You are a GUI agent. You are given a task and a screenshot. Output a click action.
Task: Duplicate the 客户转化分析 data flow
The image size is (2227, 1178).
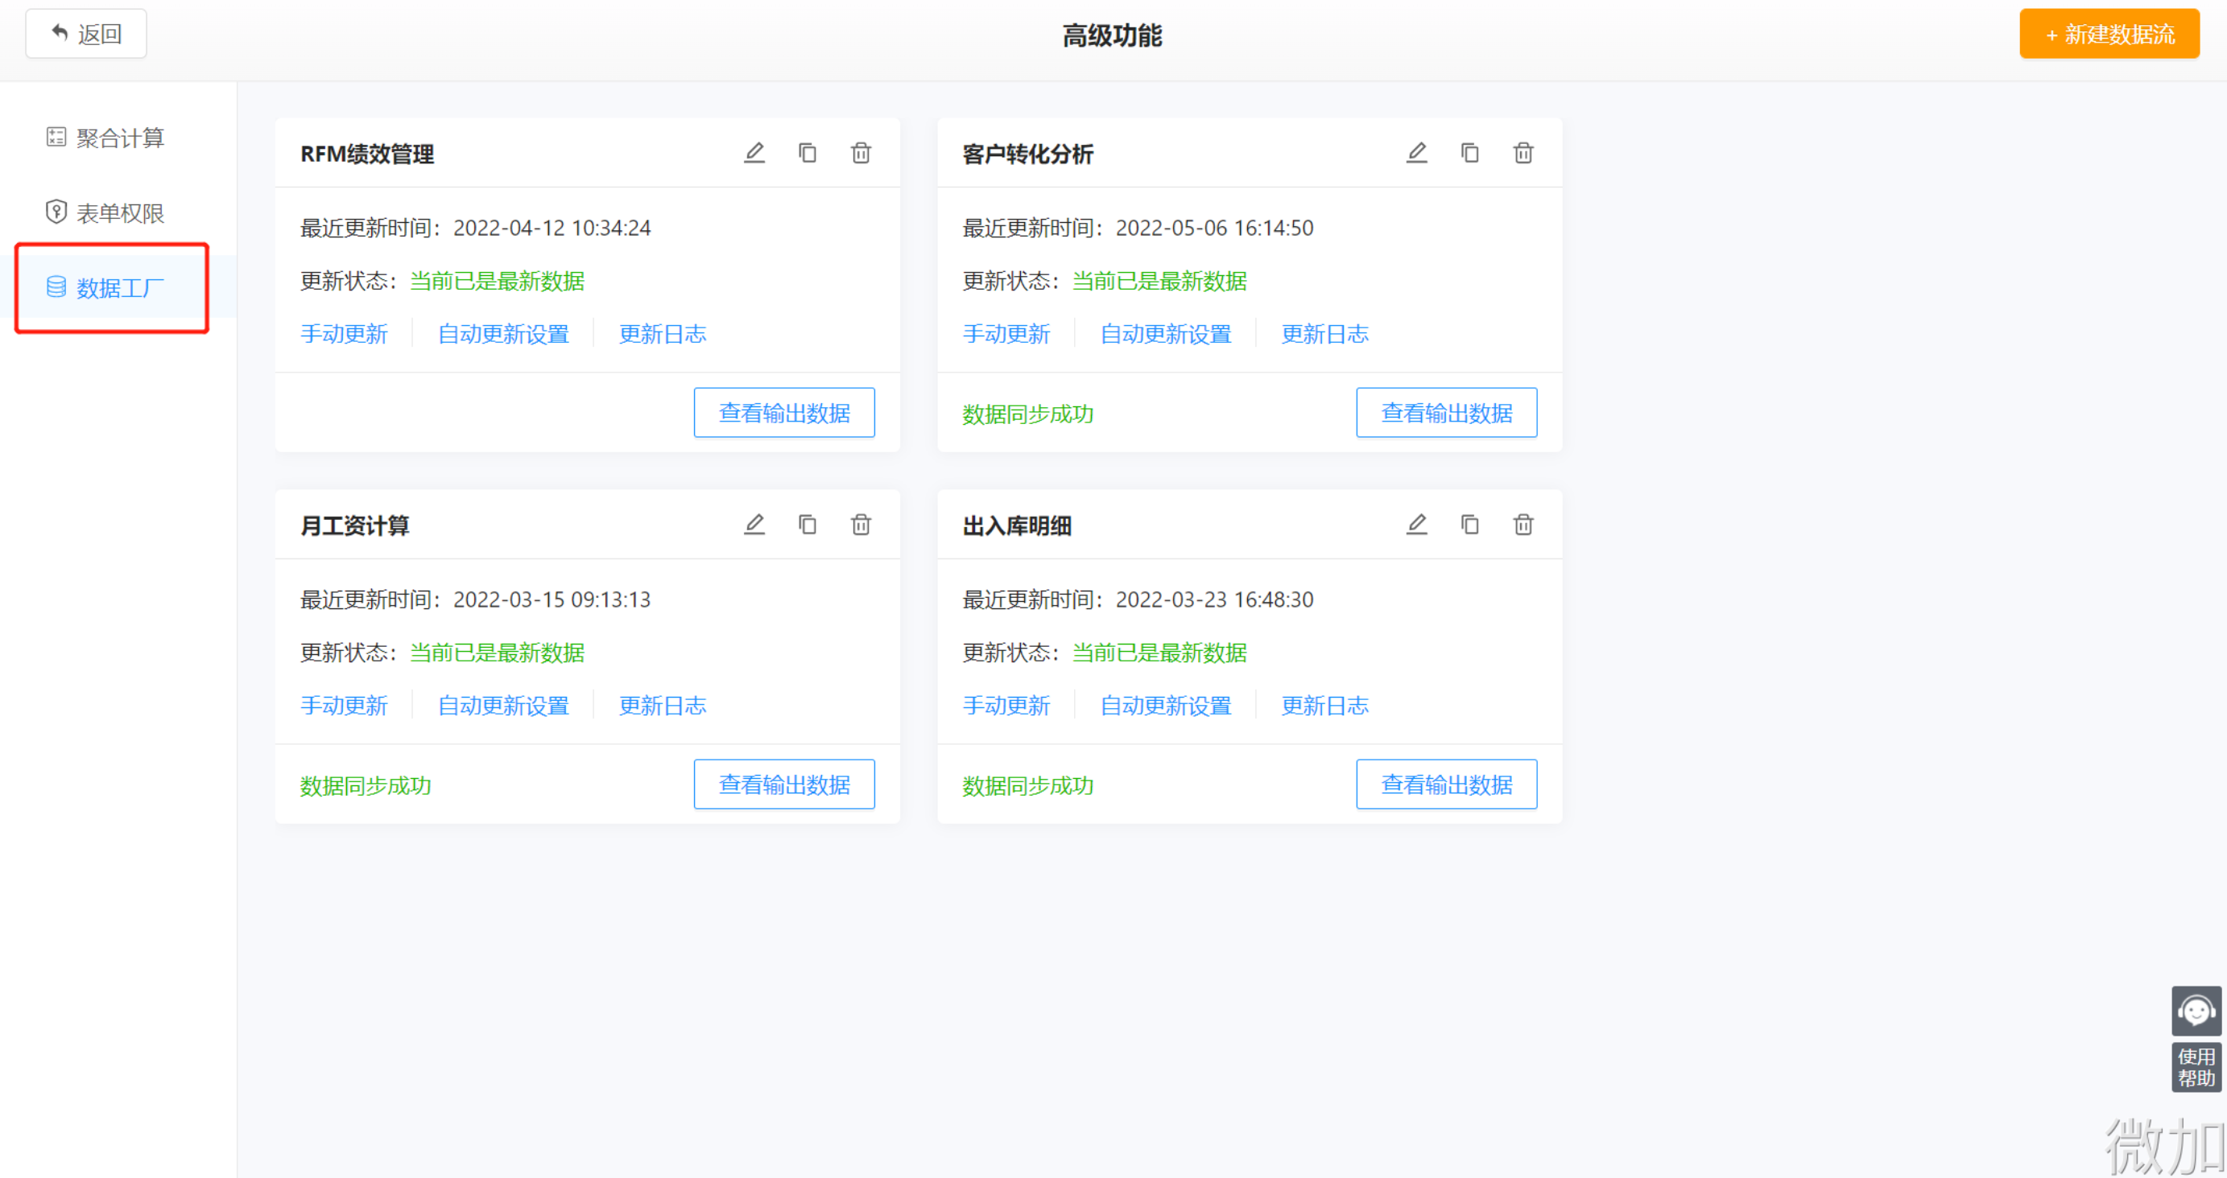(x=1469, y=153)
